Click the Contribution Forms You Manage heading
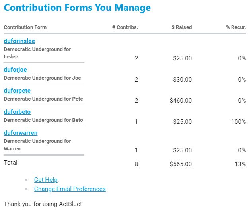This screenshot has width=251, height=214. coord(77,8)
